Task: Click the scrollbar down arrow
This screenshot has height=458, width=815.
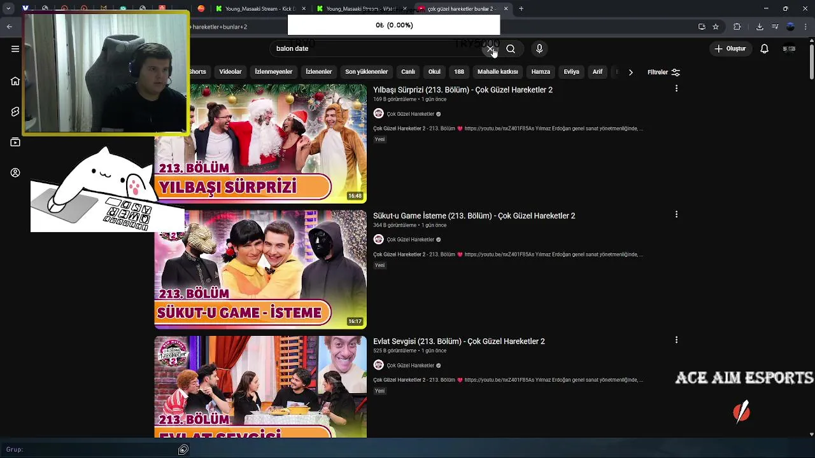Action: click(x=811, y=434)
